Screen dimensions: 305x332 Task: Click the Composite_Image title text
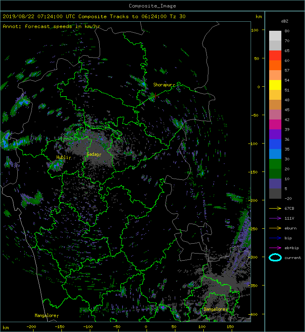152,6
